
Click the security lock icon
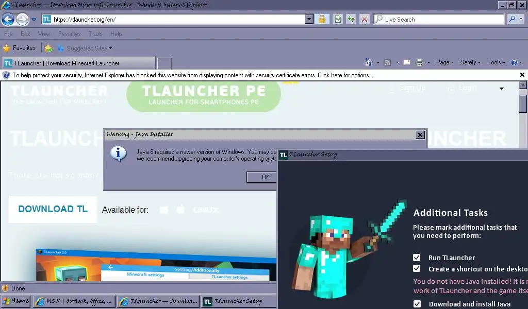[322, 19]
